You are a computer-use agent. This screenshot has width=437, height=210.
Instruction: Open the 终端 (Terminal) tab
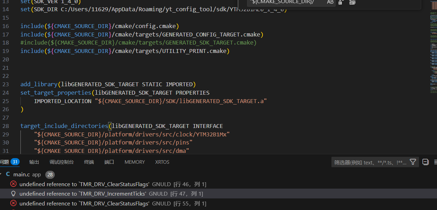click(x=89, y=162)
